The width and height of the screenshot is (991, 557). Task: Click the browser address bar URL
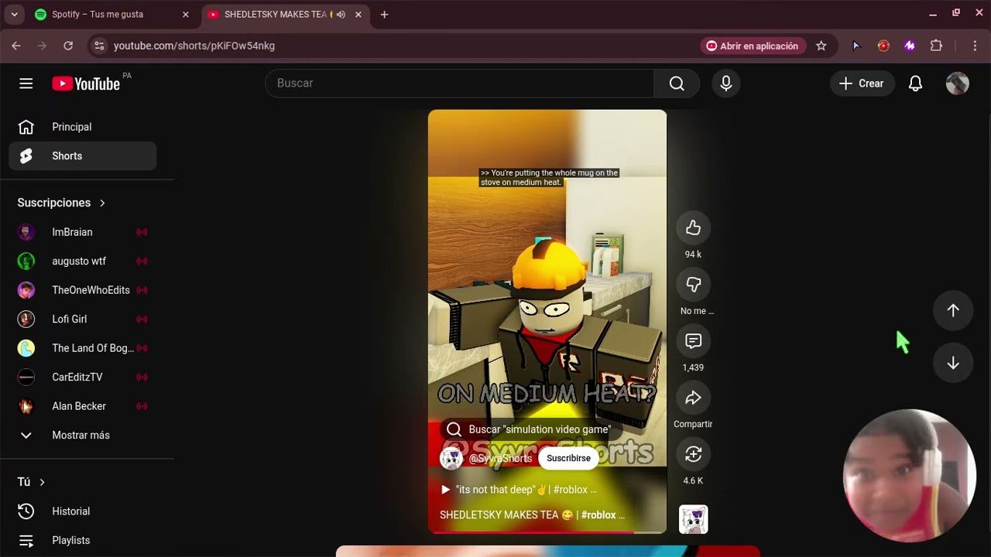[194, 46]
